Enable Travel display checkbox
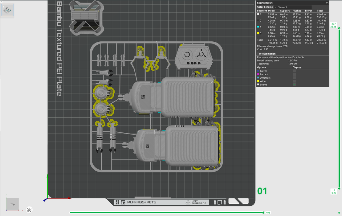This screenshot has height=216, width=342. coord(294,71)
